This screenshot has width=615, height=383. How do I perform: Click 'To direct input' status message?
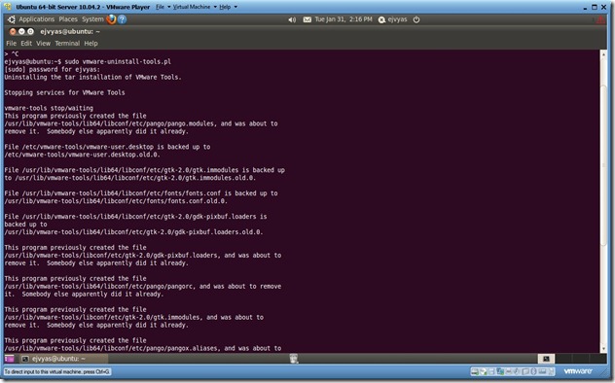point(57,371)
